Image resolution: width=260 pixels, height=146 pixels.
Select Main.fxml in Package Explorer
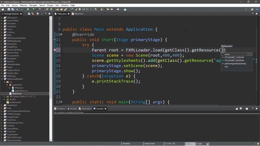point(17,94)
